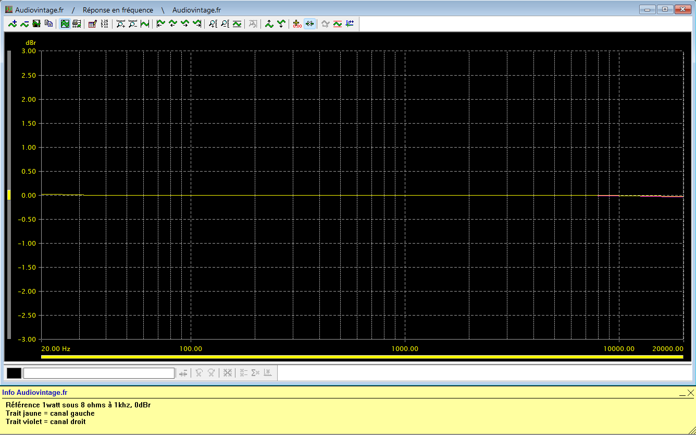Toggle the active waveform display mode icon

pos(65,23)
